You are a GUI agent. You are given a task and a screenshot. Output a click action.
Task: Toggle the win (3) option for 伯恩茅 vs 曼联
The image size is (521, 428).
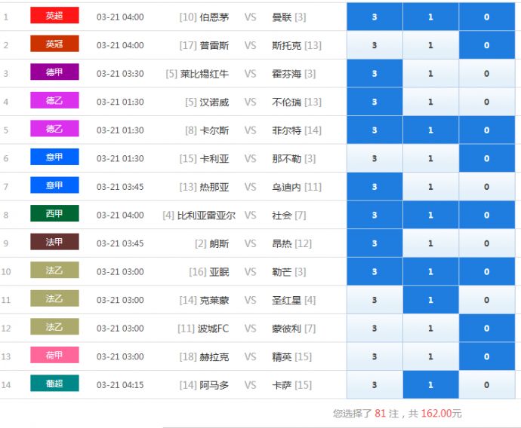pyautogui.click(x=375, y=17)
